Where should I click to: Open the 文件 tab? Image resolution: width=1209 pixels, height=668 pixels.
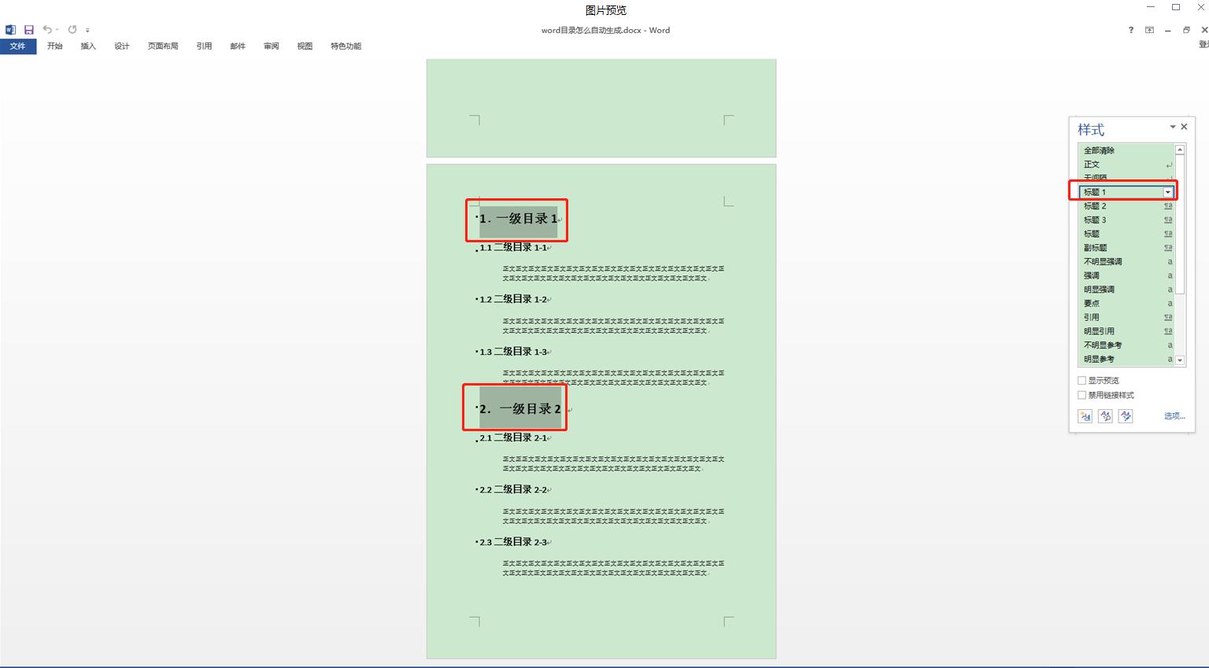click(x=18, y=46)
